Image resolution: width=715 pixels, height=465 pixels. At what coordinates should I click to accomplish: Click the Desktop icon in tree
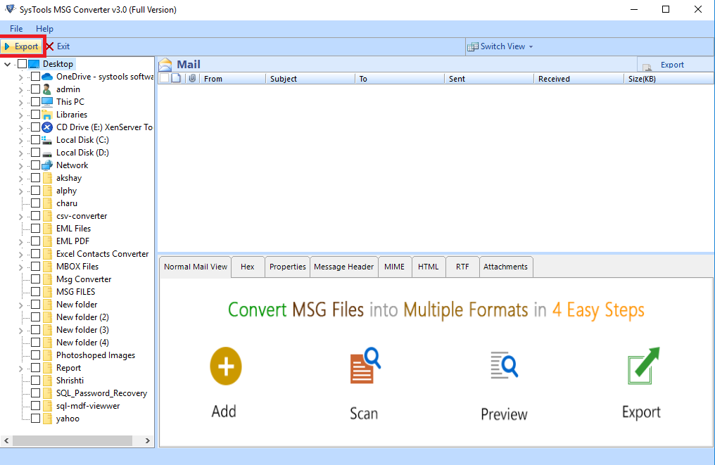point(34,64)
